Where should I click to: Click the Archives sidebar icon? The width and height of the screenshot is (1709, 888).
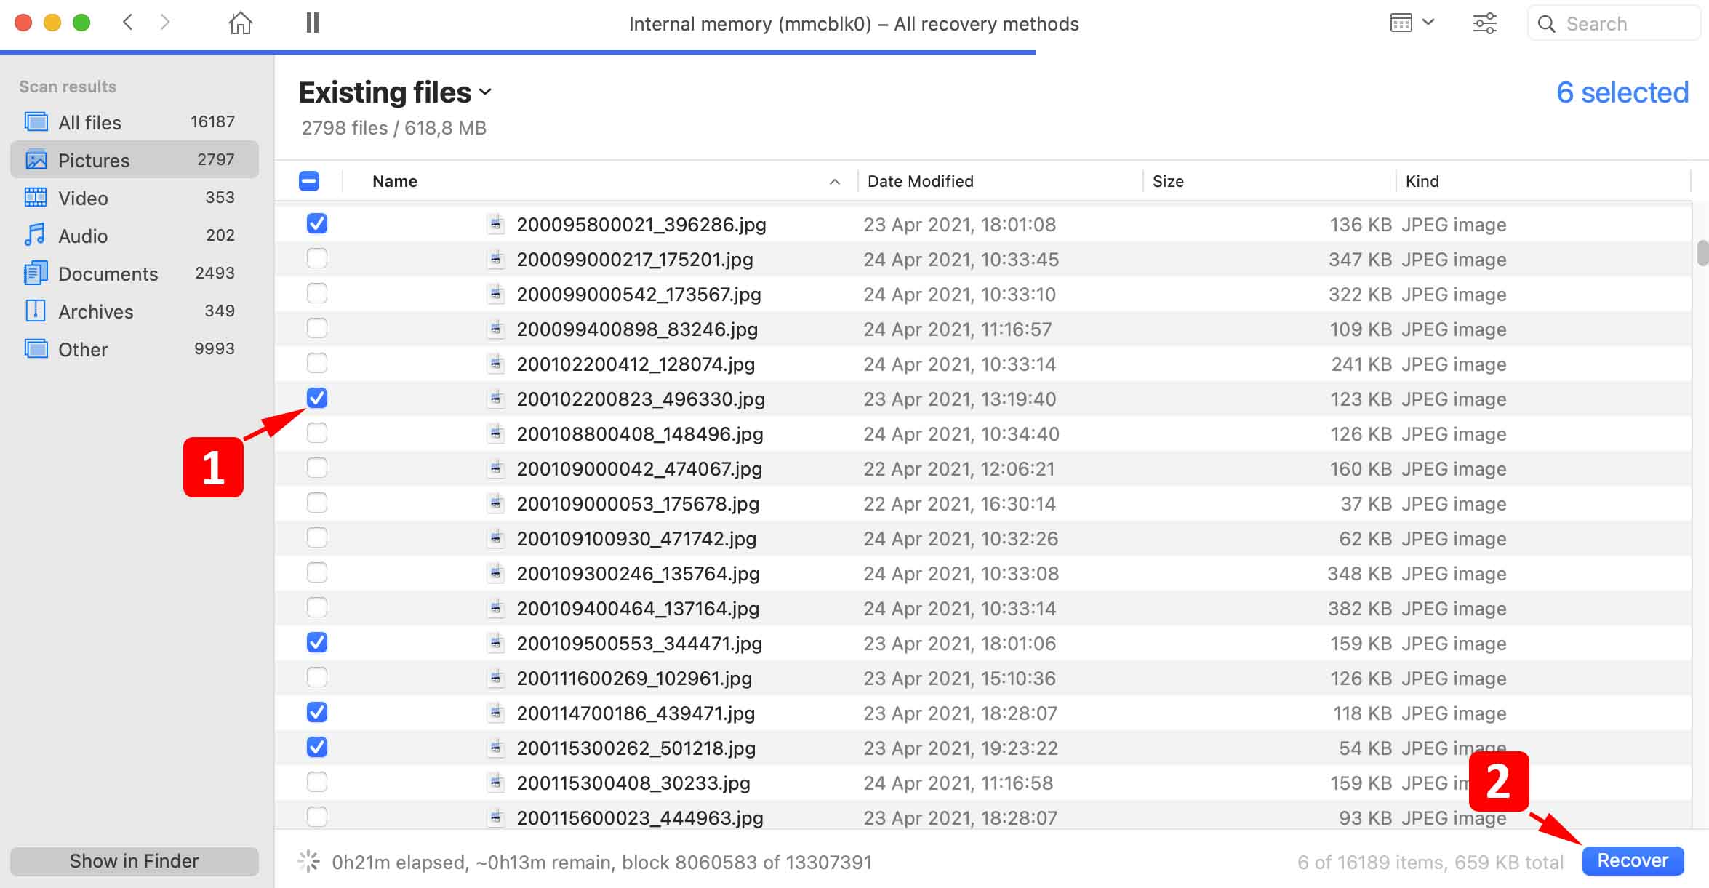pyautogui.click(x=36, y=311)
